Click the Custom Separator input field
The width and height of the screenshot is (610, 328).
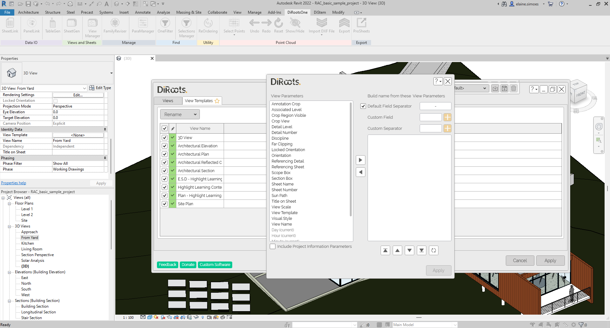pos(430,129)
